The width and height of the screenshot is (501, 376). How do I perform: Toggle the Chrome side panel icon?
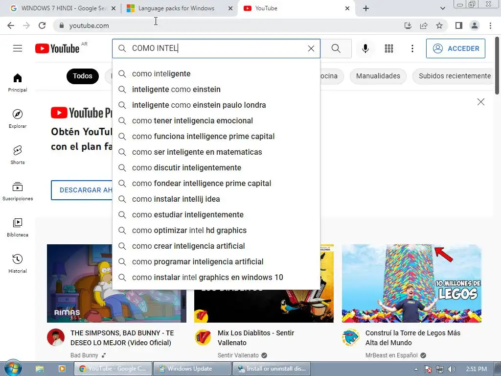point(459,25)
